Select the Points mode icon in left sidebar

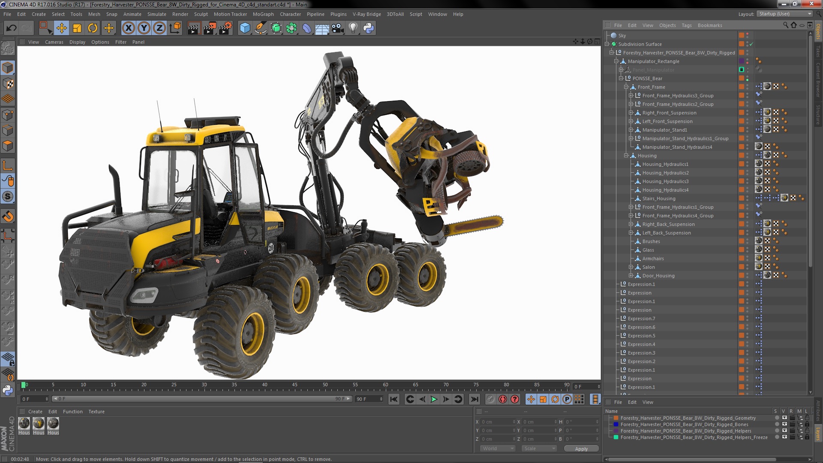(8, 115)
